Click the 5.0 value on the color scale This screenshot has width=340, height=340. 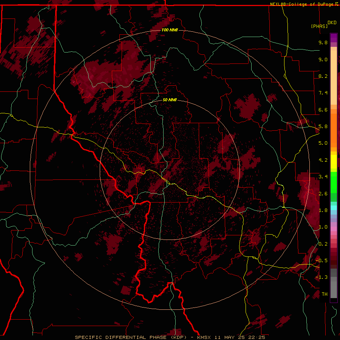click(323, 143)
